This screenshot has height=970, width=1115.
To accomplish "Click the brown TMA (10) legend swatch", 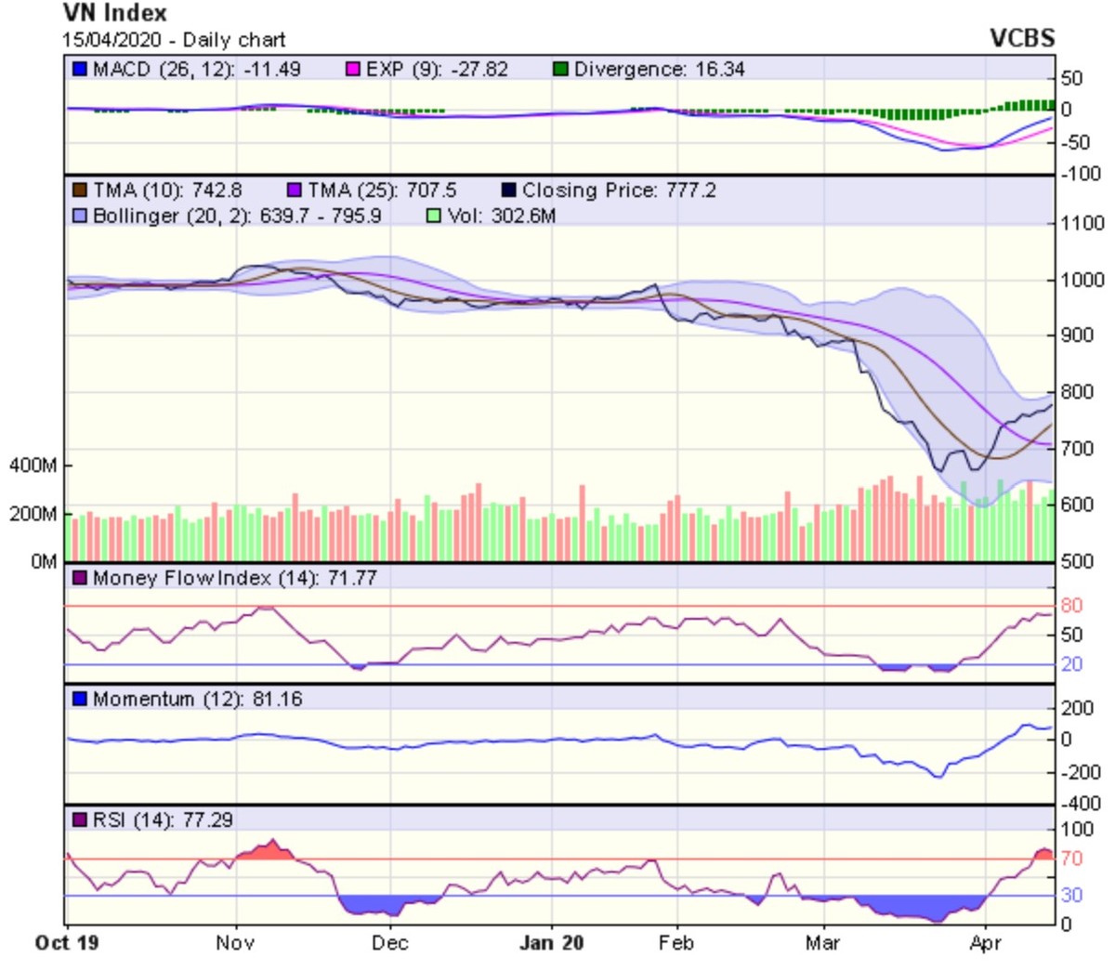I will [80, 190].
